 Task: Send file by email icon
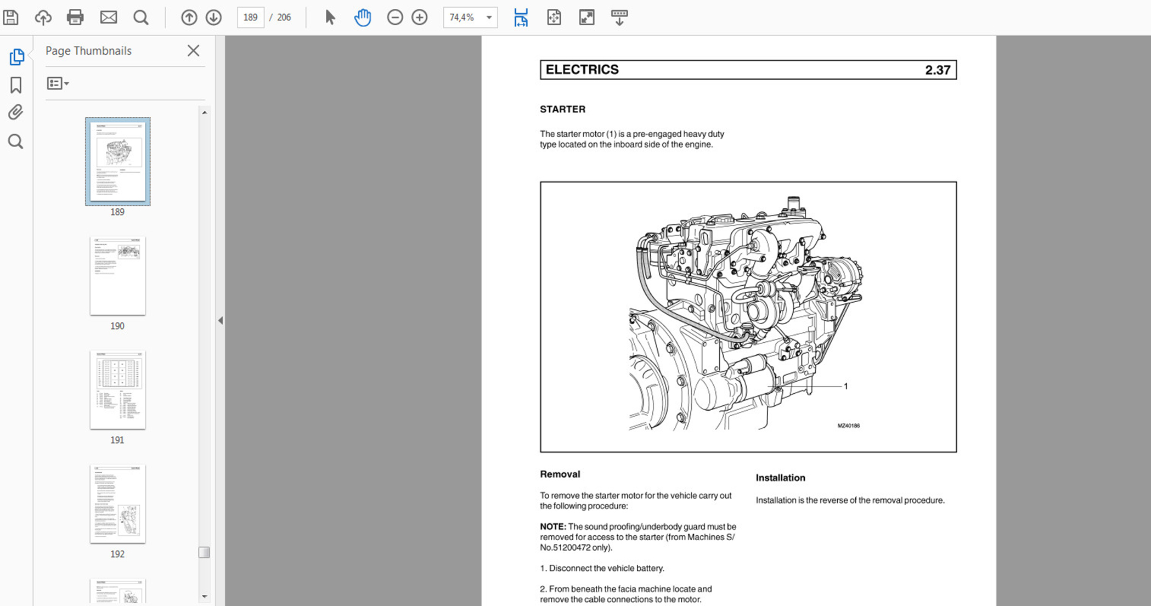click(108, 18)
